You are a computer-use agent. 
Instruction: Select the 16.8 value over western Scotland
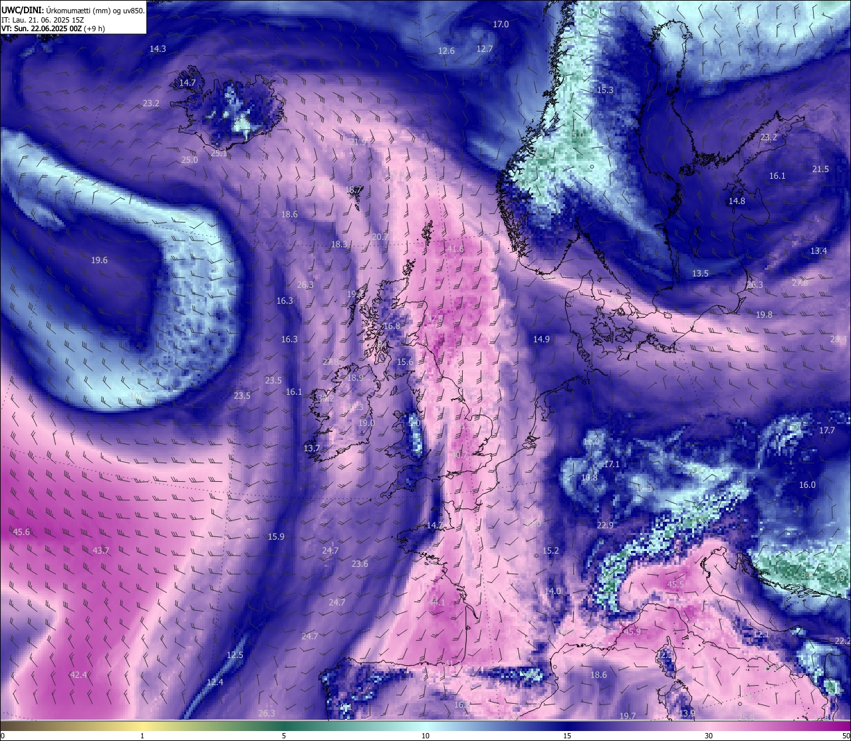[x=392, y=326]
